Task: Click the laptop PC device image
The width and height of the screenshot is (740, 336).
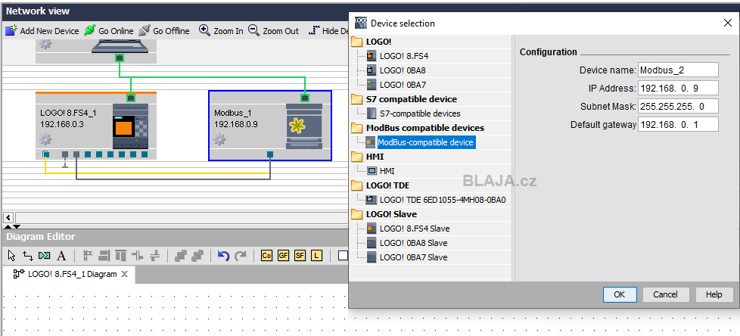Action: 120,46
